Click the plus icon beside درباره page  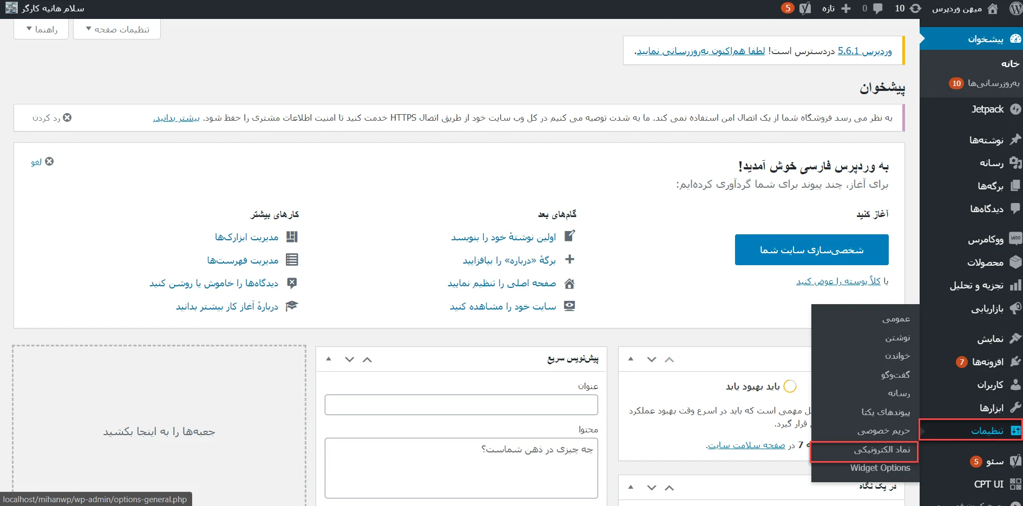click(x=569, y=259)
